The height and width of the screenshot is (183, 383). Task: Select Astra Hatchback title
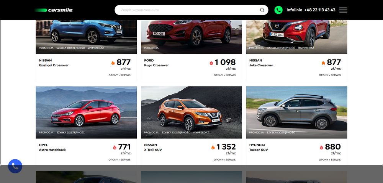click(52, 150)
